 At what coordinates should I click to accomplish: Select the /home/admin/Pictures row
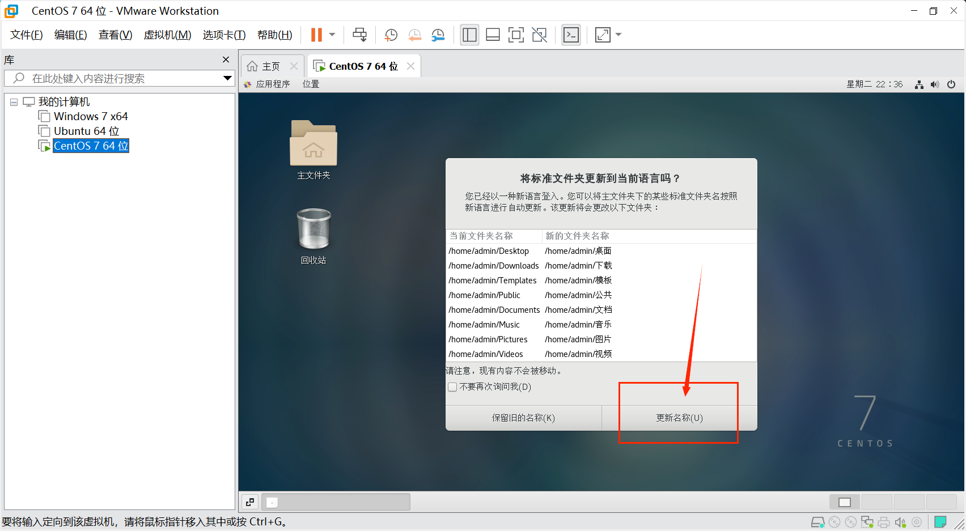point(601,339)
